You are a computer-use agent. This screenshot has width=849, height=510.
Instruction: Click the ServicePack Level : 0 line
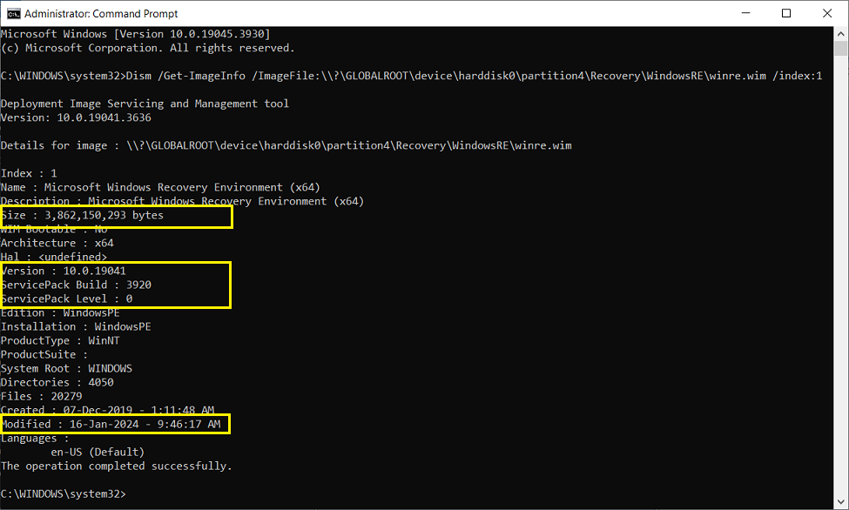(x=67, y=299)
